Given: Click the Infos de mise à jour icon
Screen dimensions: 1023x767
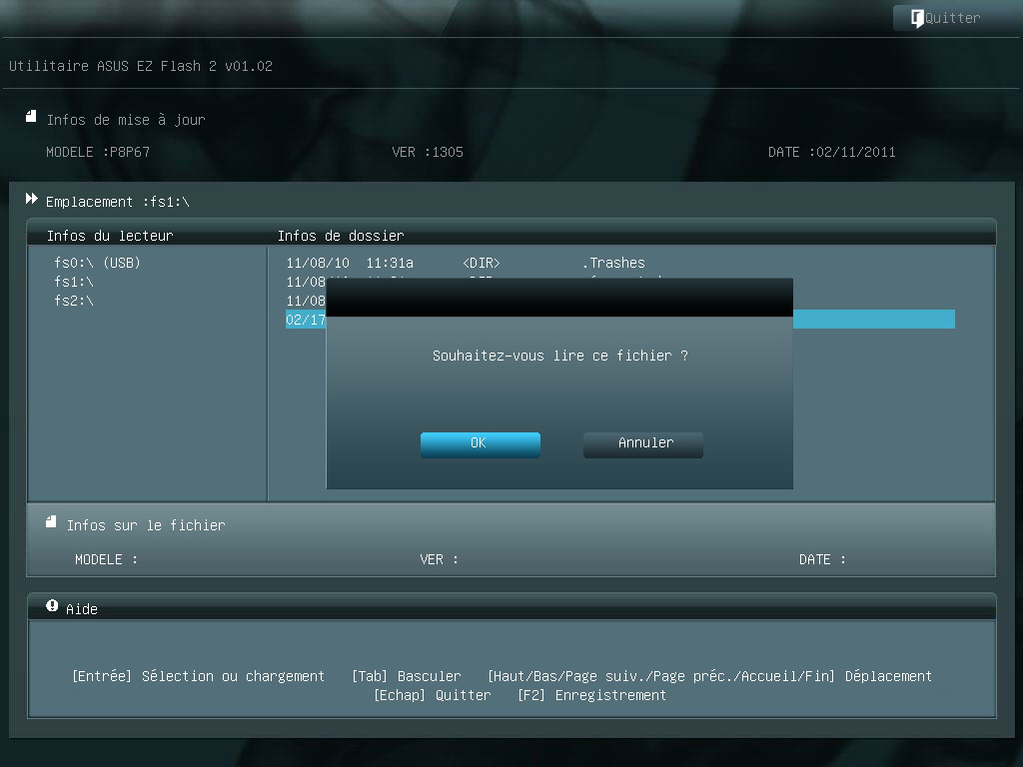Looking at the screenshot, I should pyautogui.click(x=31, y=117).
